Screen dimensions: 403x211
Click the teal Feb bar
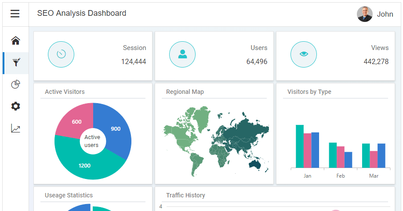click(x=333, y=155)
